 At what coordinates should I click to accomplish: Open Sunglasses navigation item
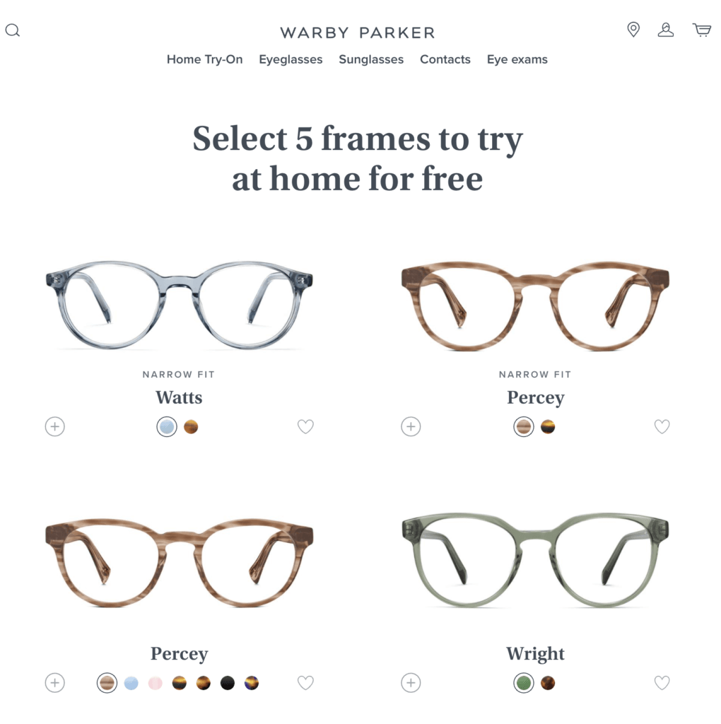(x=371, y=59)
